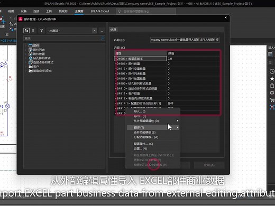Select the 制造商/供应商 tree node
Viewport: 275px width, 206px height.
42,71
